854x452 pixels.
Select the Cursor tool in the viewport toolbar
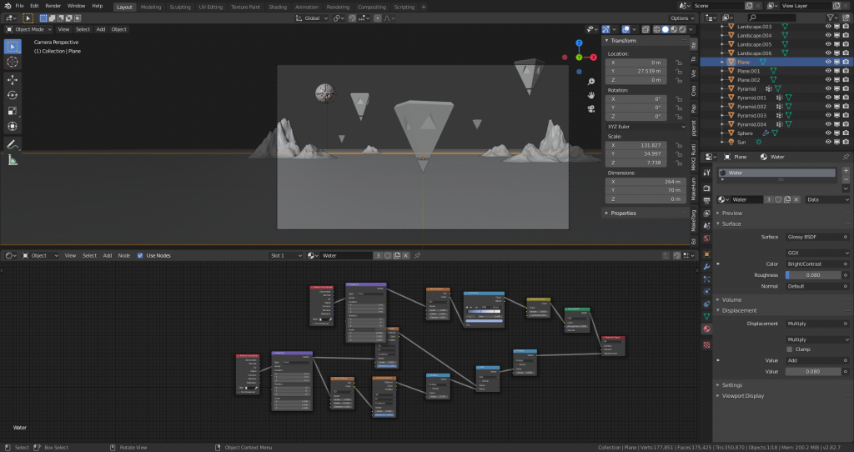(13, 62)
